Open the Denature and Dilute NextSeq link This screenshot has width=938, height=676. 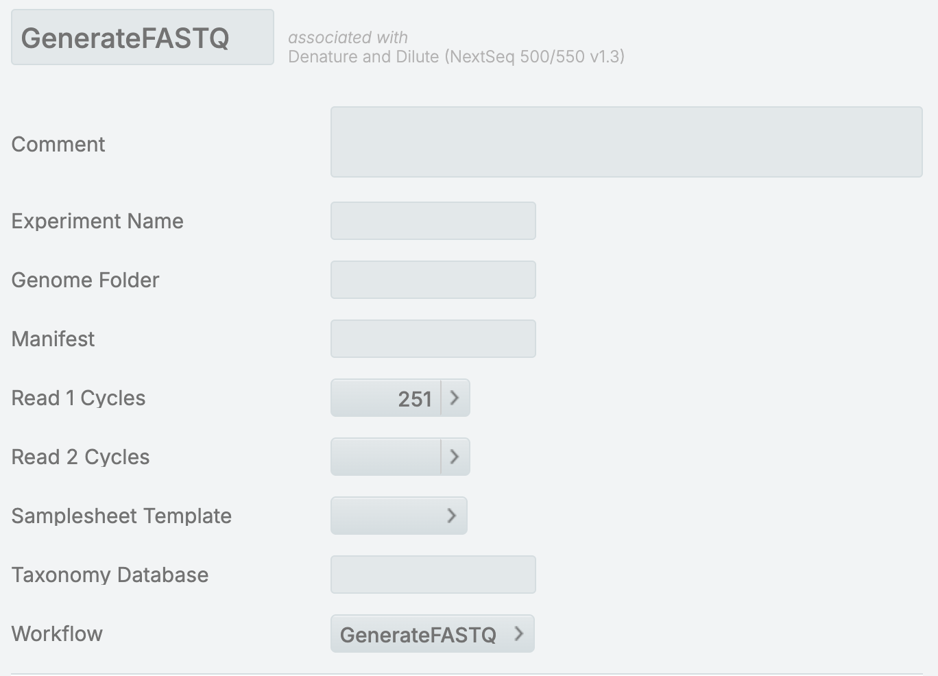(456, 56)
